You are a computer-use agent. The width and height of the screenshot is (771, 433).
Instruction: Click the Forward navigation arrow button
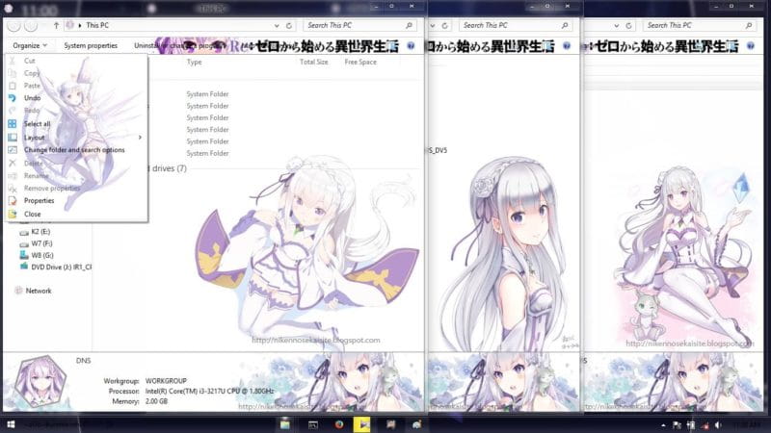(x=31, y=26)
